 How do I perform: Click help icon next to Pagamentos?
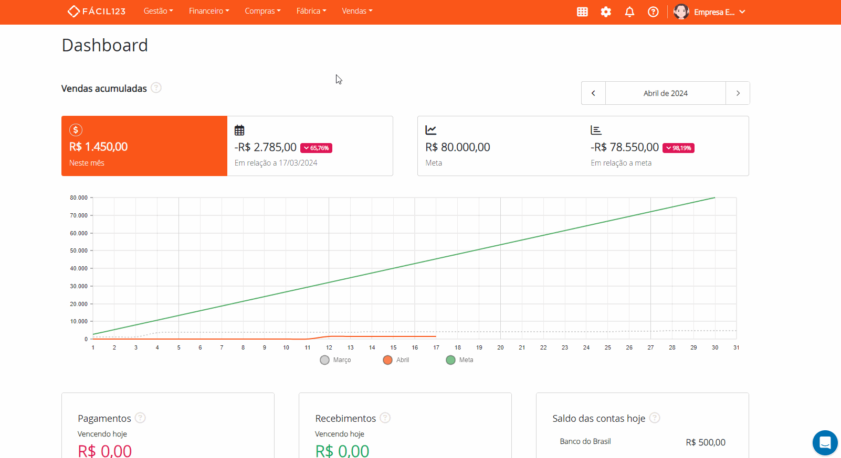[140, 418]
